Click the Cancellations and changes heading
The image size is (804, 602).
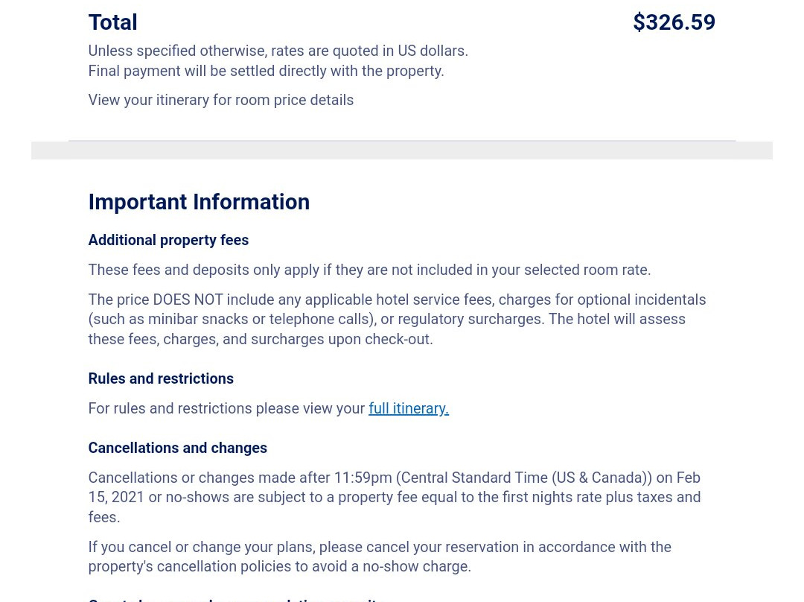[177, 448]
